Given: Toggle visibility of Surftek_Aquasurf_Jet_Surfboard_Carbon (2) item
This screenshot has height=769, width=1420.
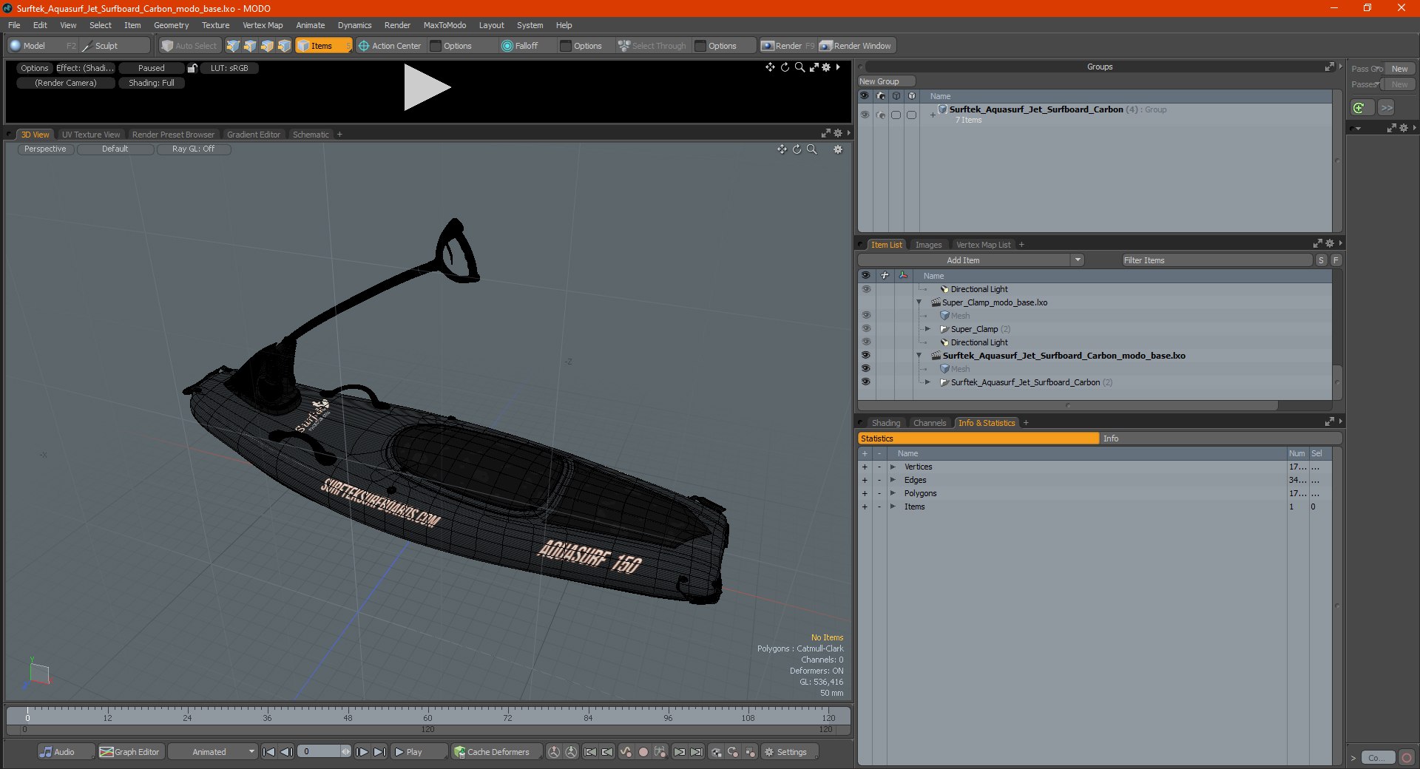Looking at the screenshot, I should point(866,382).
